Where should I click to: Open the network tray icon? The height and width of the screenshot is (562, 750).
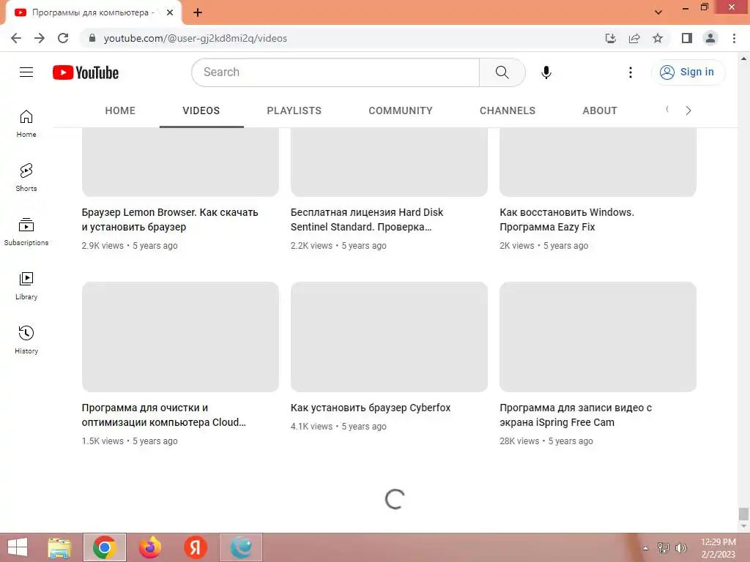tap(664, 548)
